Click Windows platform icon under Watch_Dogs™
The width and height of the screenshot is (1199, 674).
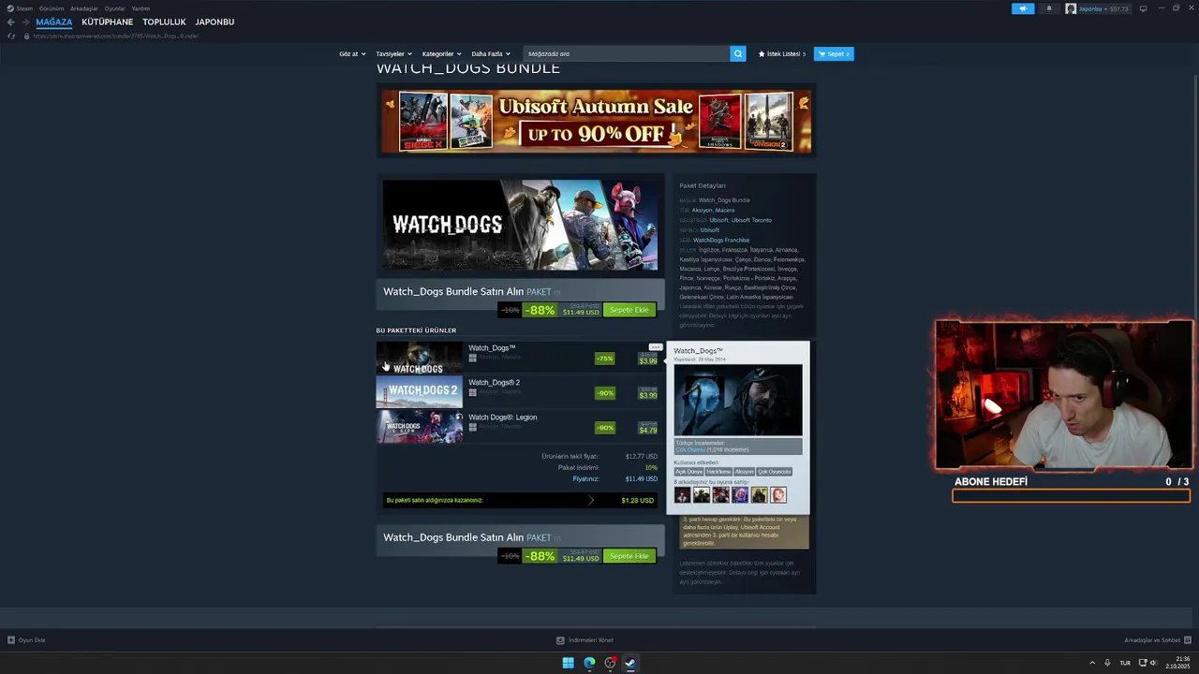pos(472,358)
